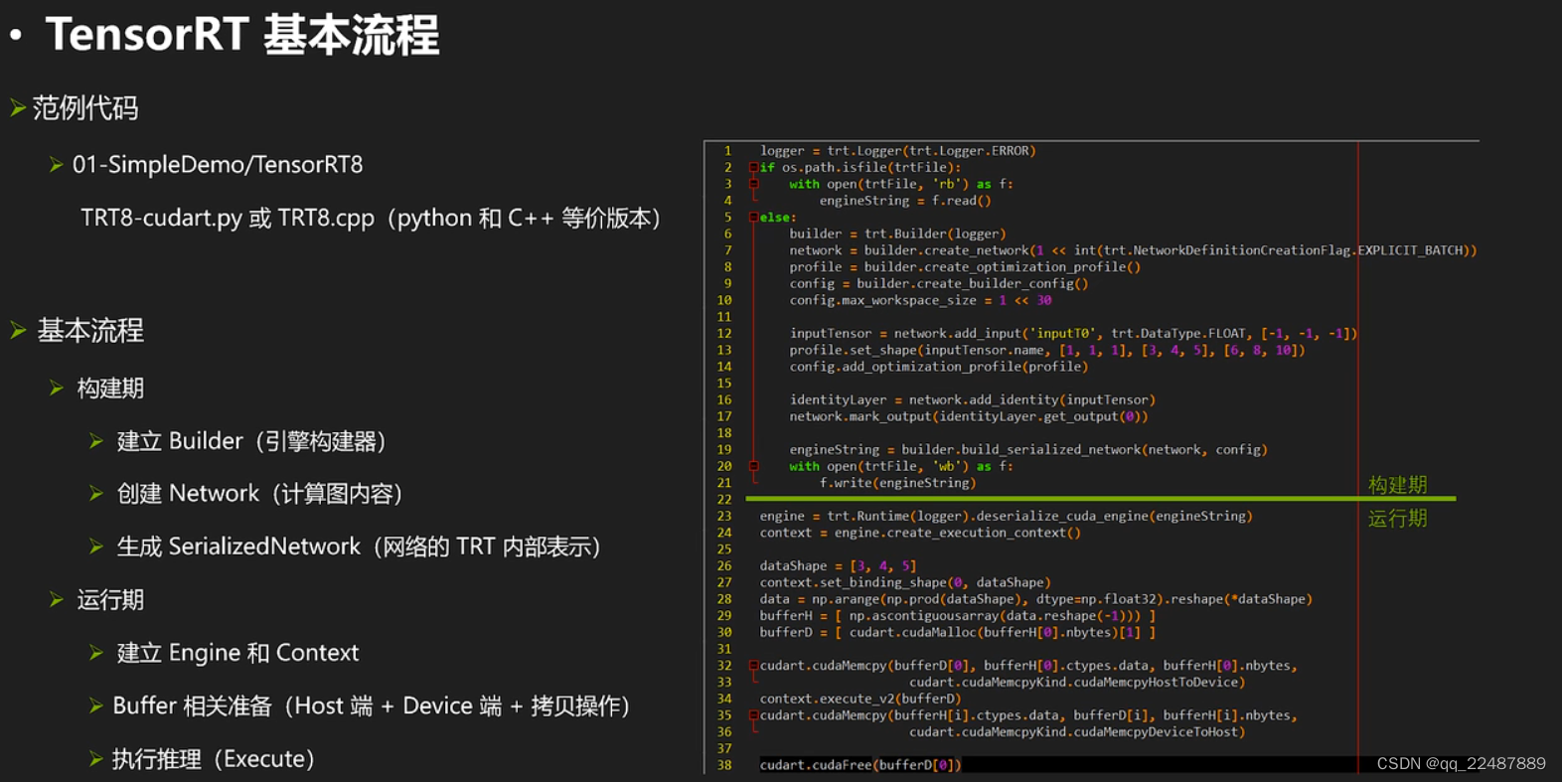
Task: Collapse the fold marker at line 2 'if os.path.isfile'
Action: coord(753,168)
